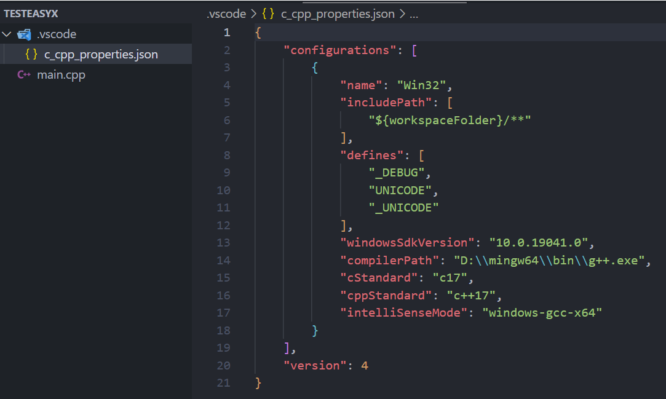Screen dimensions: 666x399
Task: Click .vscode in the breadcrumb
Action: pos(226,14)
